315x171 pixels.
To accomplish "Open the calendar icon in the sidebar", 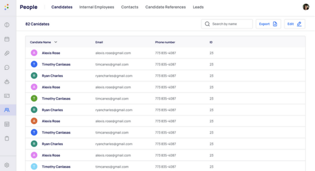I will [x=7, y=39].
